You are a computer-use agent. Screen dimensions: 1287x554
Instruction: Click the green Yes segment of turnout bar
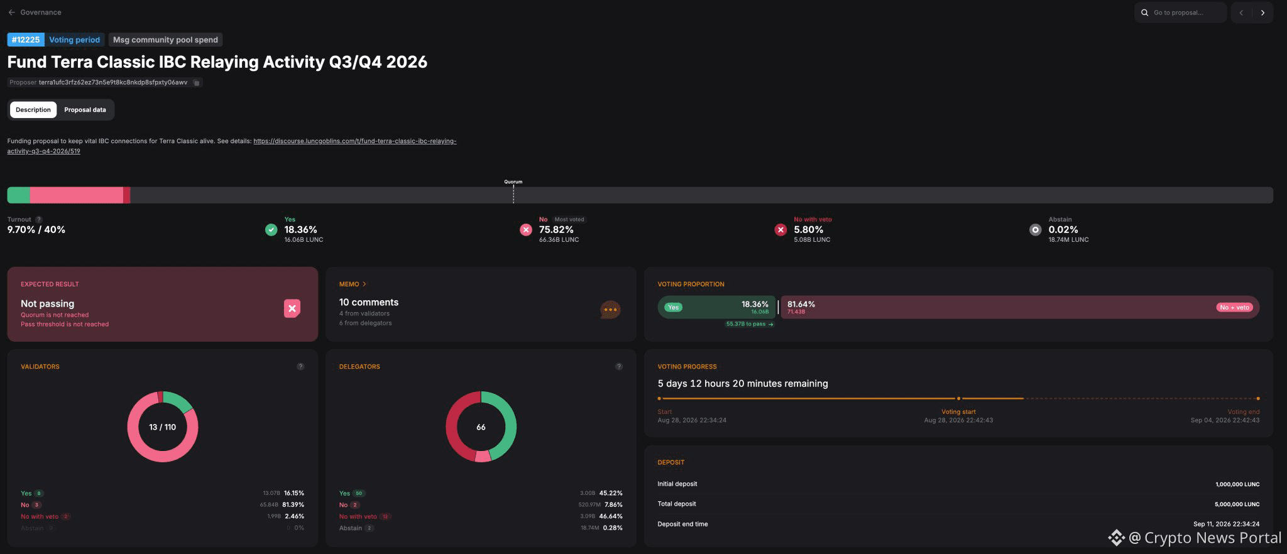pos(19,195)
